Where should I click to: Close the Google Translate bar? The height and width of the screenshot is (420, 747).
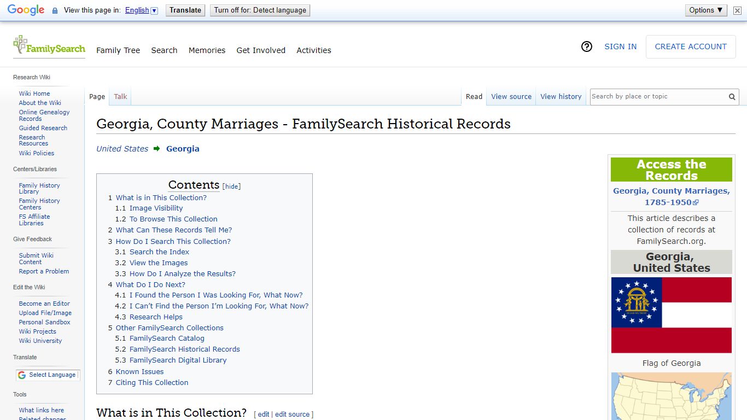tap(737, 10)
